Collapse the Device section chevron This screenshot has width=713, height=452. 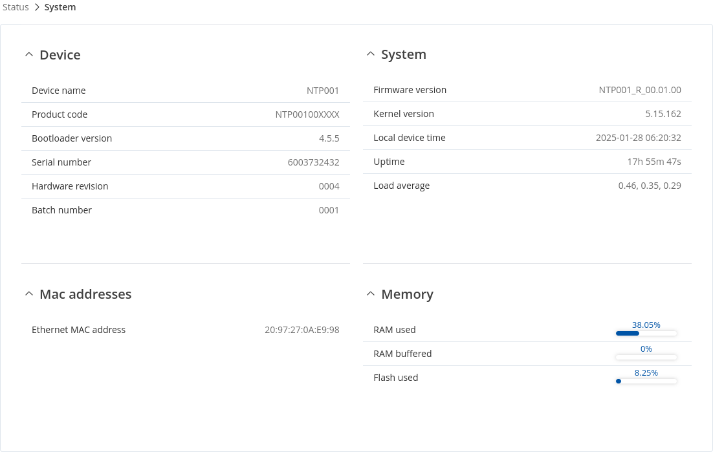28,55
